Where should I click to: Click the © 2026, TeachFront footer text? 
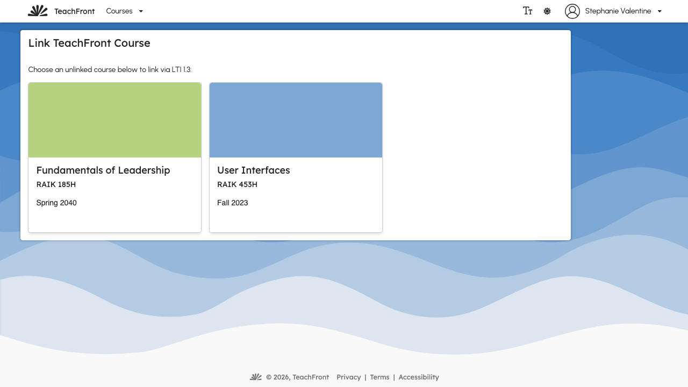(297, 377)
